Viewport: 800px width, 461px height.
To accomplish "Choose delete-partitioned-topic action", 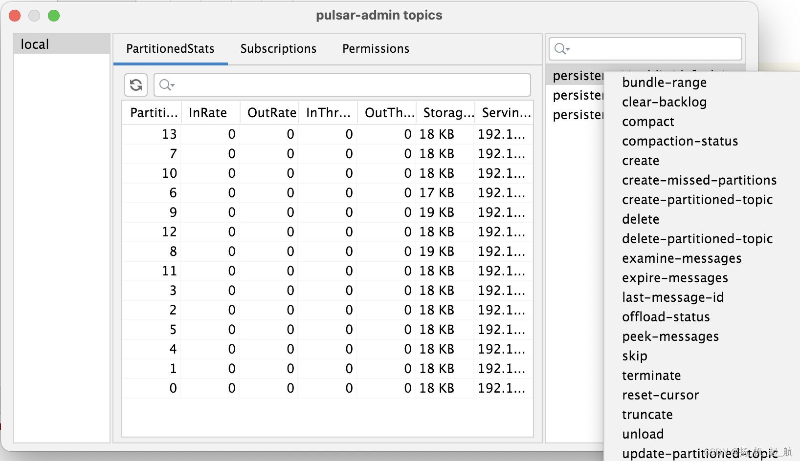I will tap(697, 239).
